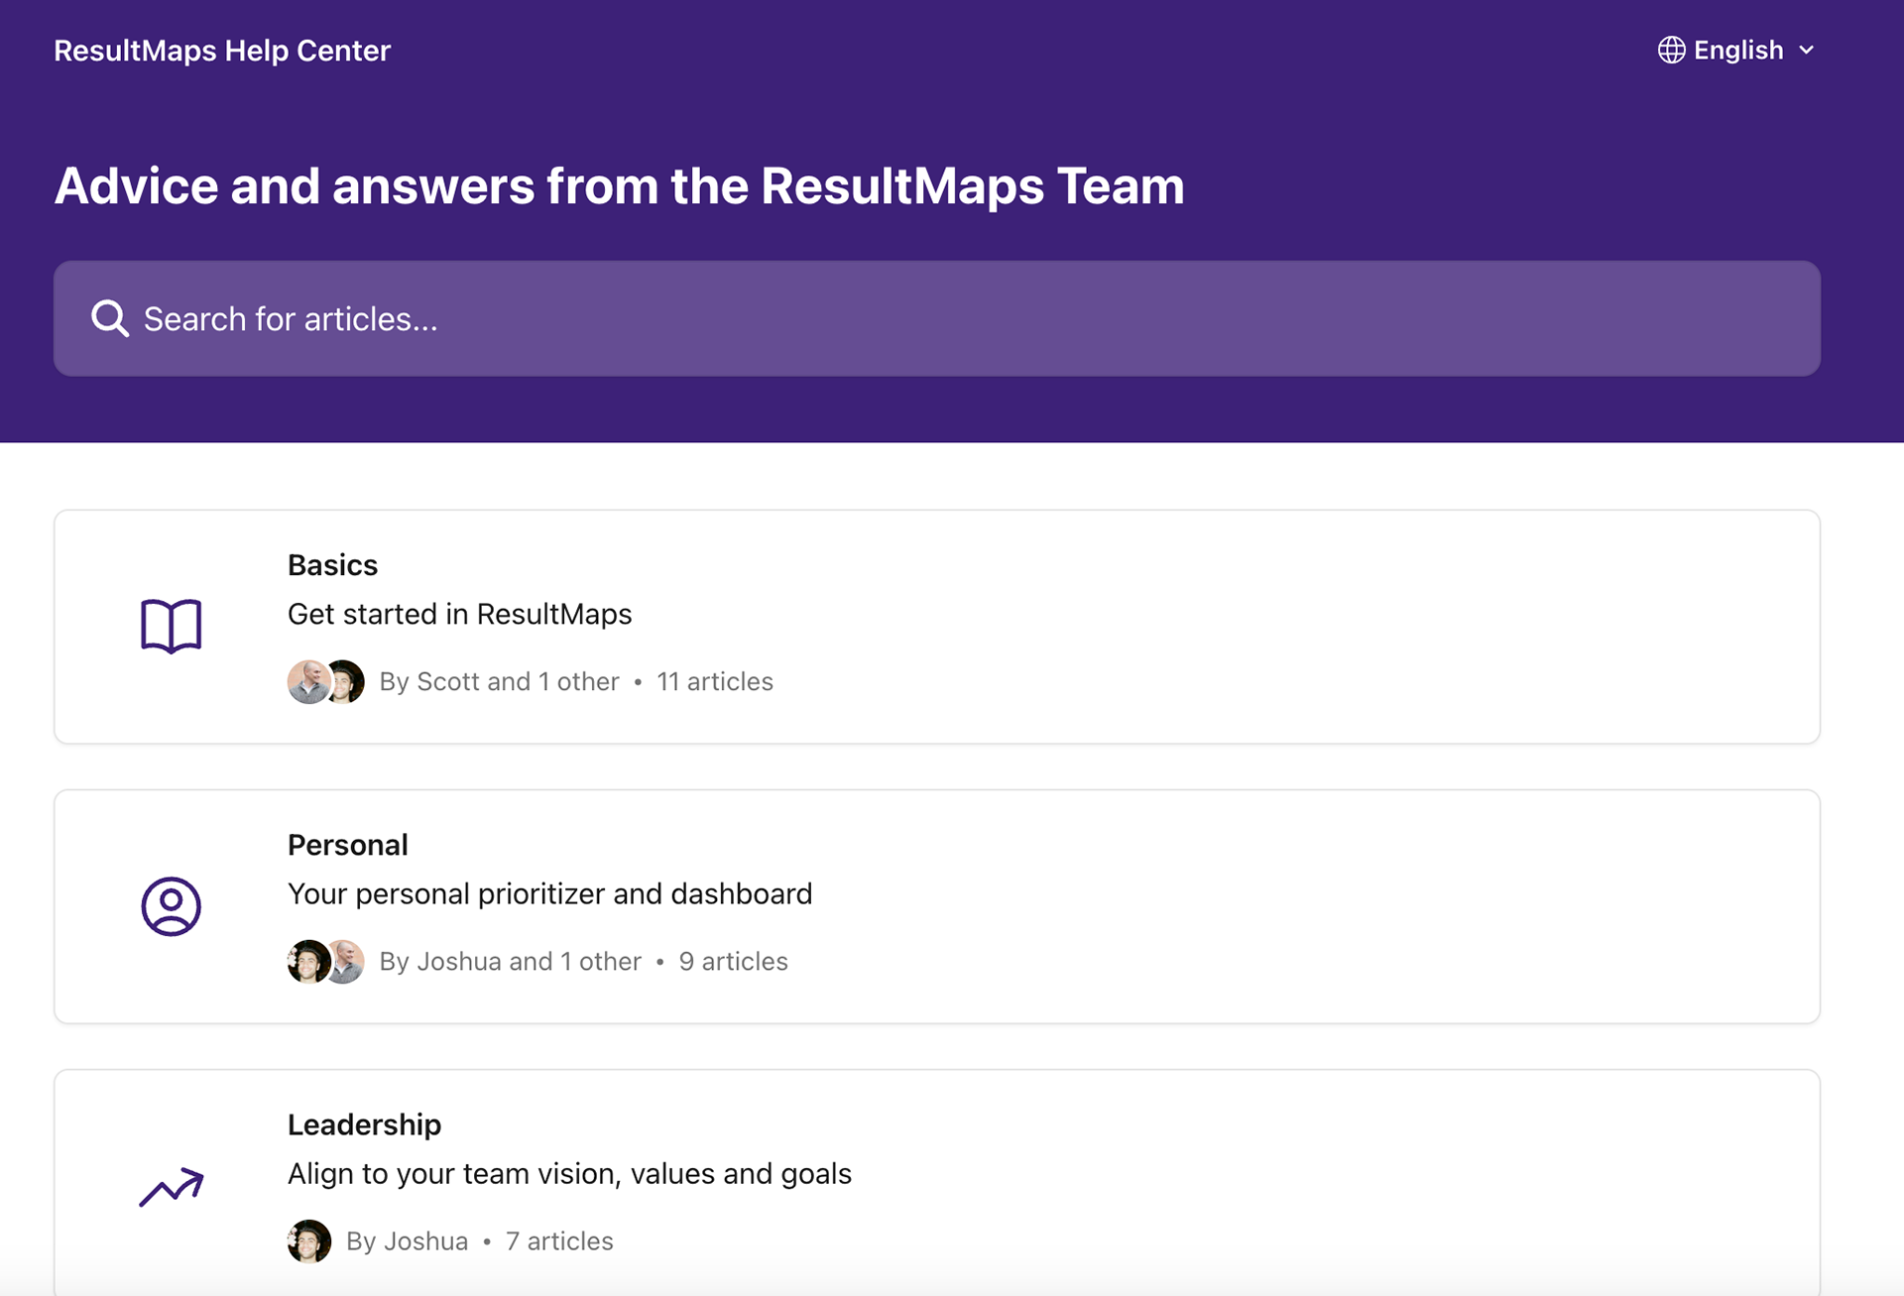Click the Joshua avatar in Personal card
The height and width of the screenshot is (1296, 1904).
(x=308, y=962)
